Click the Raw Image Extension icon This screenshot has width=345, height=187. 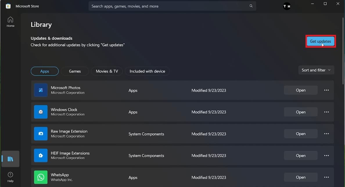tap(41, 134)
